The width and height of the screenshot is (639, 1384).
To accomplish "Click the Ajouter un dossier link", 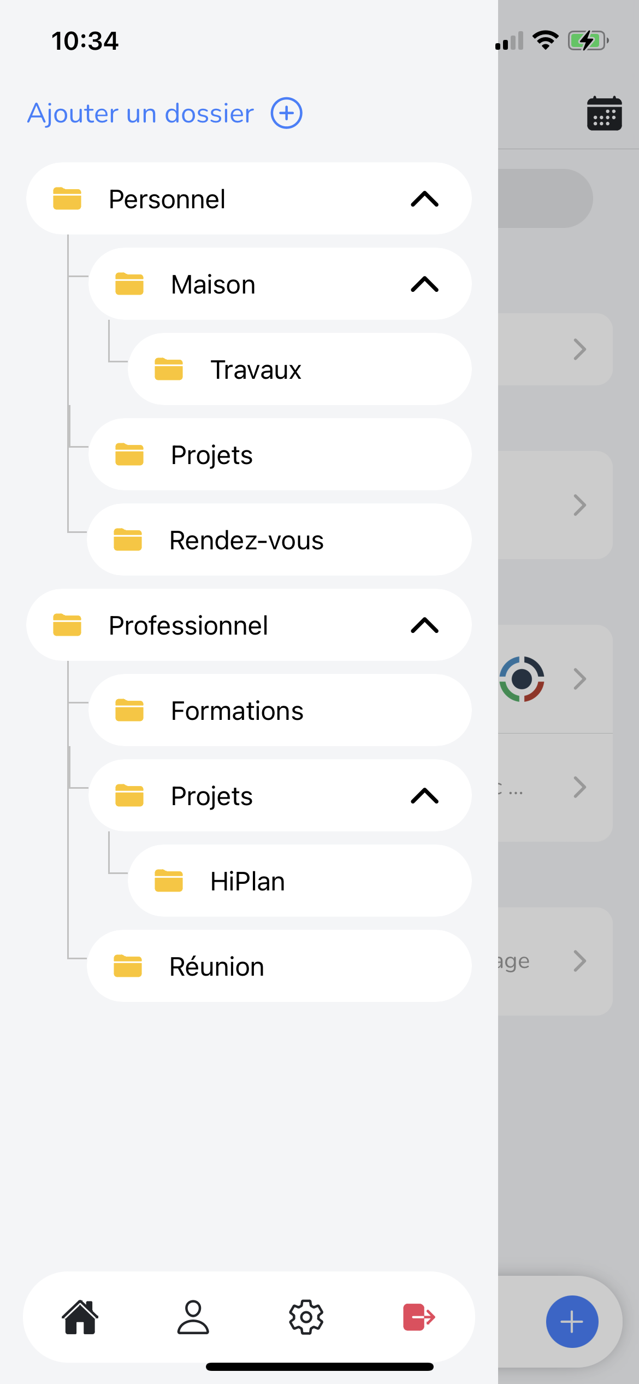I will [141, 113].
